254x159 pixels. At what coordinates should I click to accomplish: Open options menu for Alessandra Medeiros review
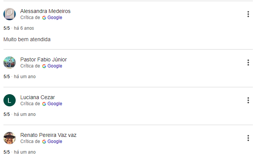click(248, 14)
